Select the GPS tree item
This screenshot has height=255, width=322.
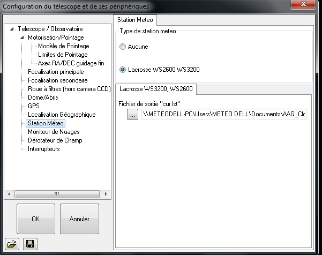pyautogui.click(x=34, y=106)
